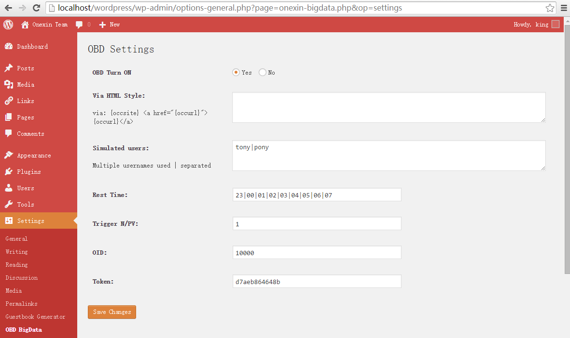Go back with browser back arrow
The image size is (570, 338).
[x=8, y=8]
